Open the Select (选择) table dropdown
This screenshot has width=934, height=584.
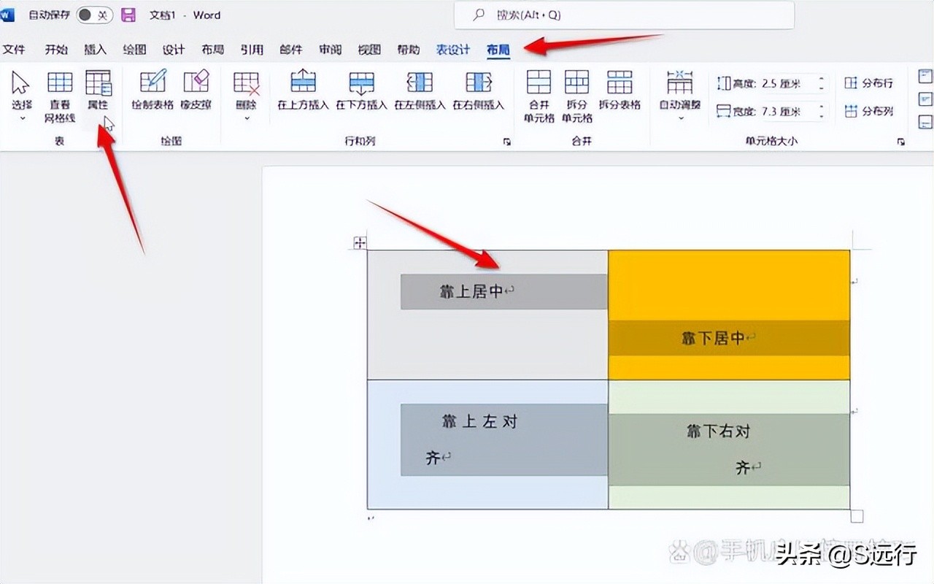click(21, 96)
